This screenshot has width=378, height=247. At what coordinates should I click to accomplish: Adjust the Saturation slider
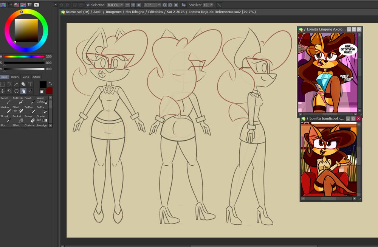click(x=24, y=63)
